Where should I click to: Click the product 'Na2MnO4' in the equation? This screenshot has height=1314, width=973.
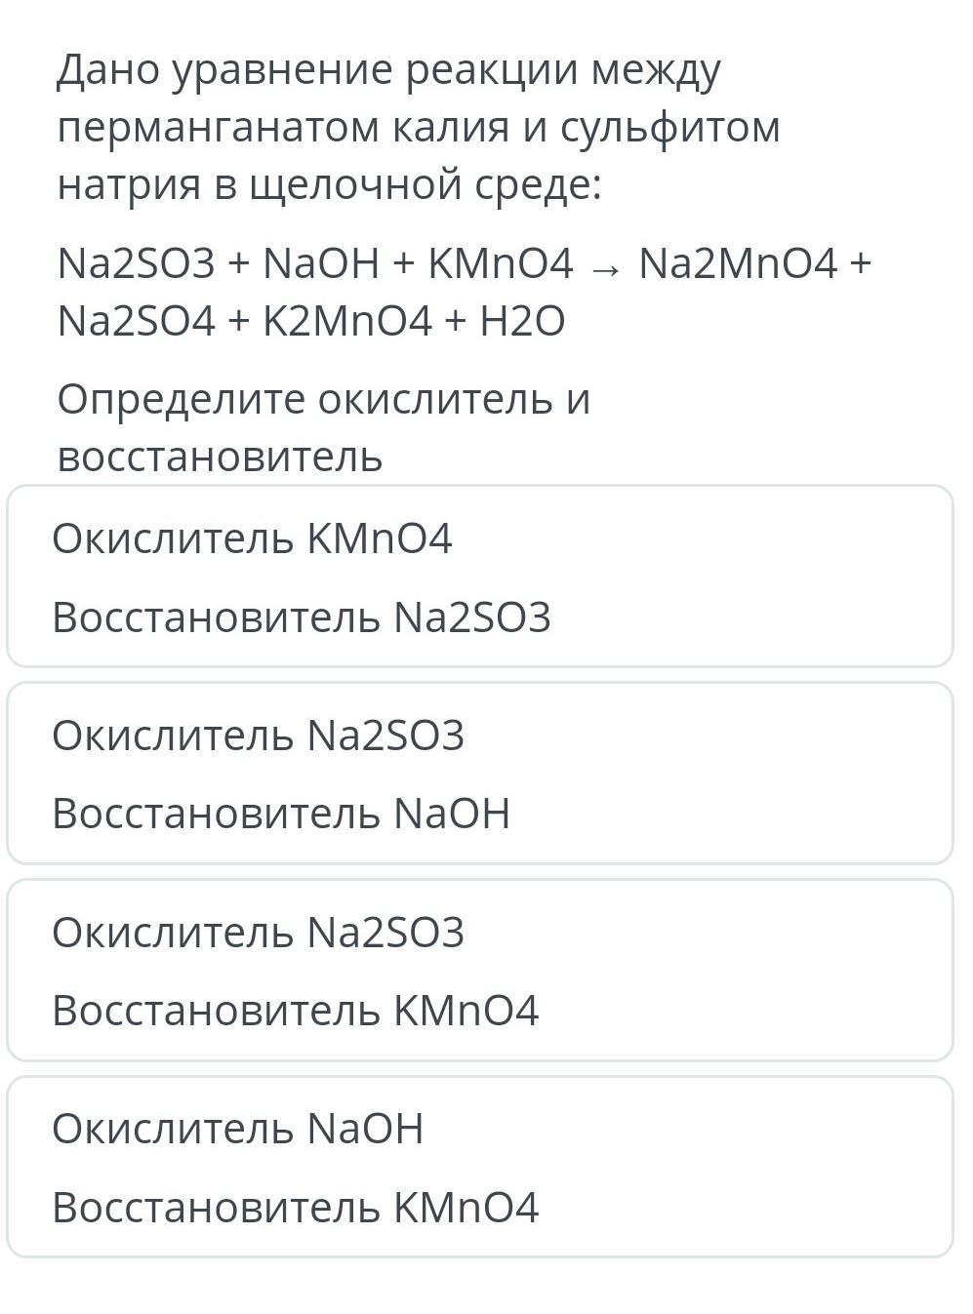(738, 263)
